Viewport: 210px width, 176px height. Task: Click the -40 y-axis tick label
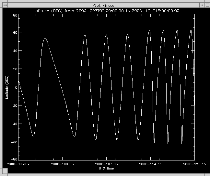[x=14, y=124]
